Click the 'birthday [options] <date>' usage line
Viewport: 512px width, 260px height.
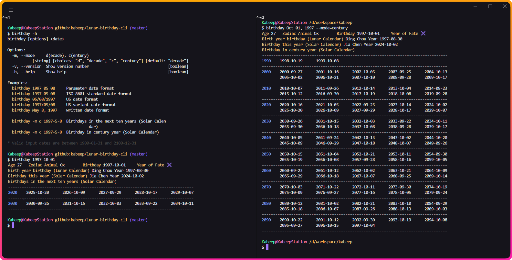tap(36, 39)
